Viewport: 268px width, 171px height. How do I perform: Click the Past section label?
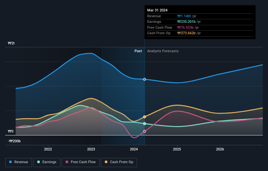[x=138, y=51]
